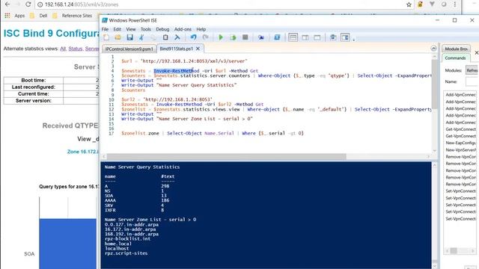Cut the selected script text
The image size is (479, 269).
coord(141,37)
